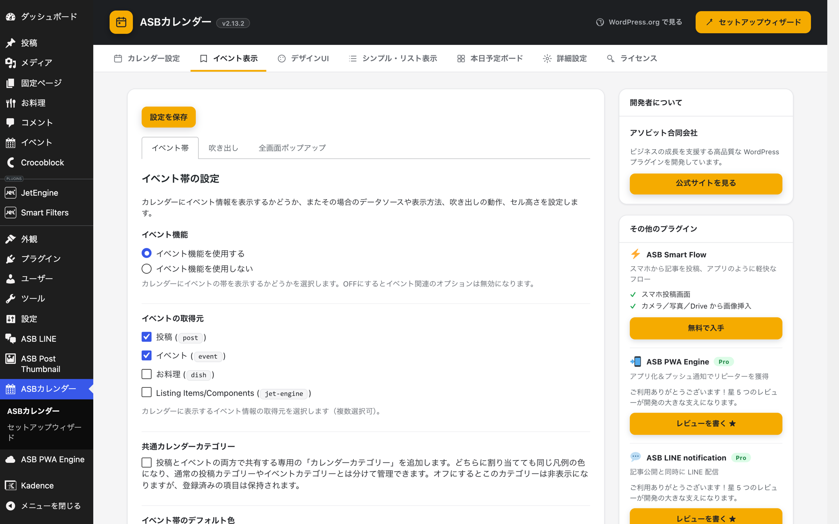Click the speech bubble icon for コメント
This screenshot has height=524, width=839.
pos(10,122)
